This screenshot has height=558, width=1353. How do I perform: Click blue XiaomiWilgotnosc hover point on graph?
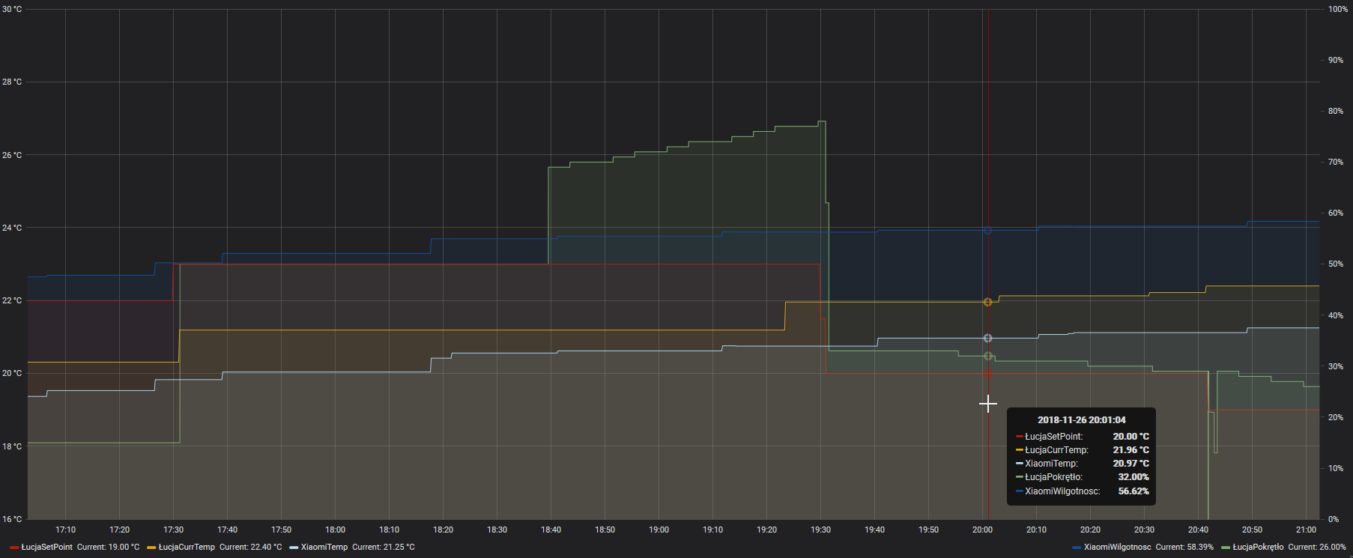(x=987, y=231)
